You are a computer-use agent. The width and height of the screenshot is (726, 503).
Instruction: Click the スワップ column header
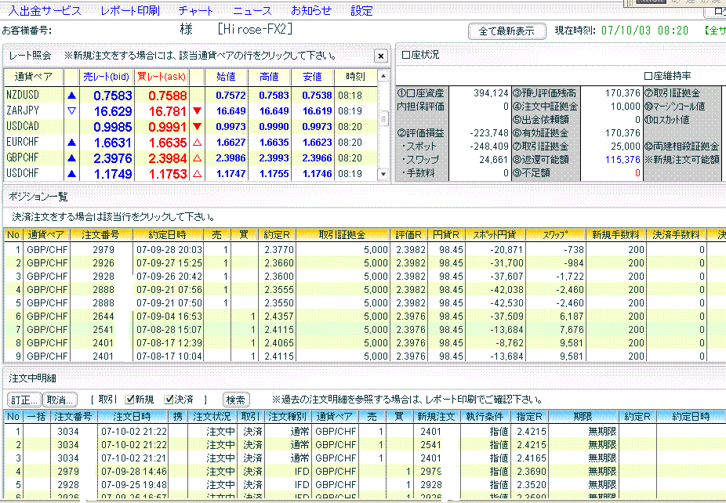(555, 235)
